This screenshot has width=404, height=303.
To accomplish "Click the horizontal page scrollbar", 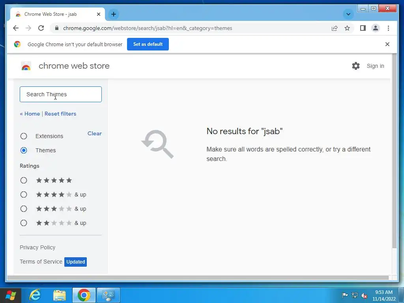I will point(198,277).
